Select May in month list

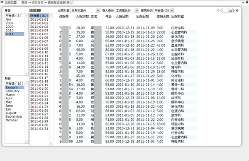click(15, 102)
